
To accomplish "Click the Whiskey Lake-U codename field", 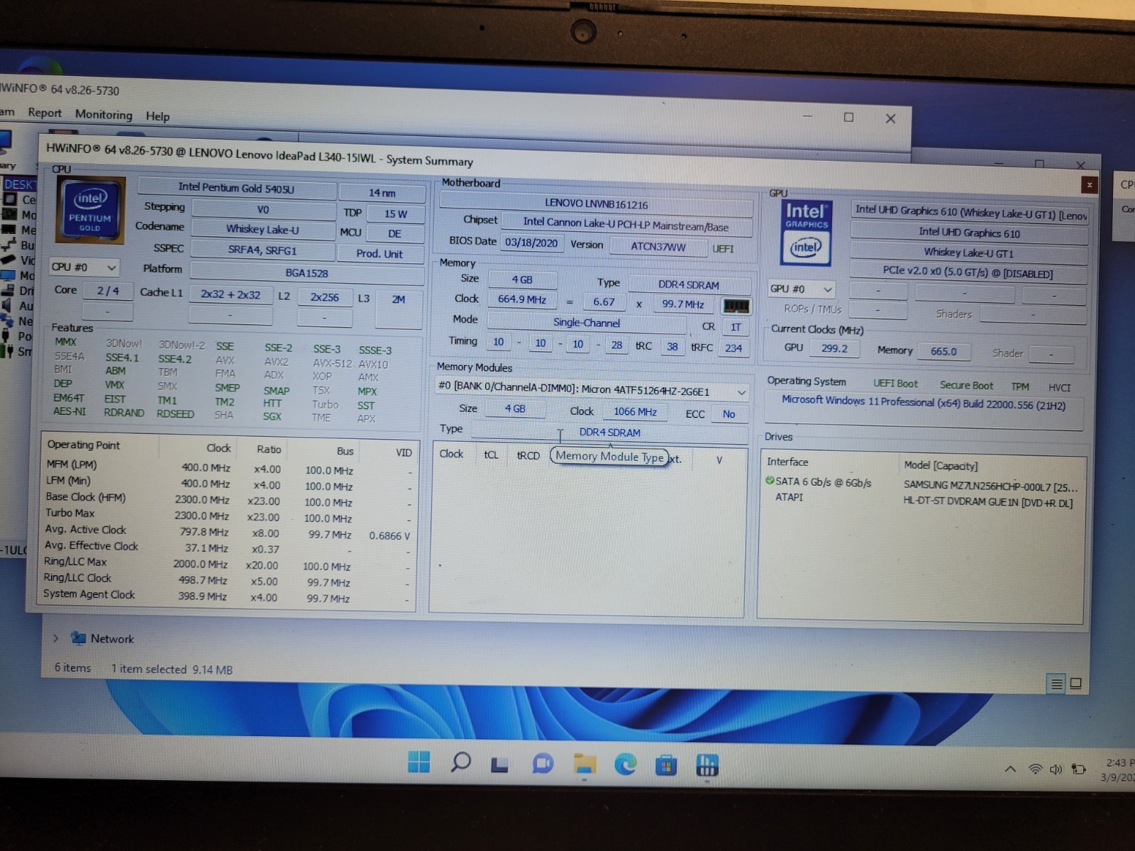I will (262, 229).
